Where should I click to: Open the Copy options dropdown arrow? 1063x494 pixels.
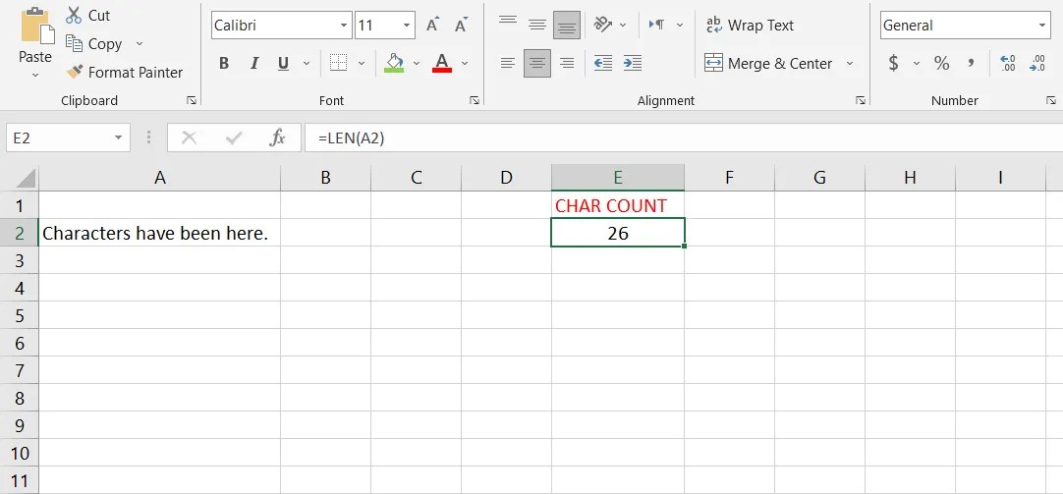tap(140, 44)
